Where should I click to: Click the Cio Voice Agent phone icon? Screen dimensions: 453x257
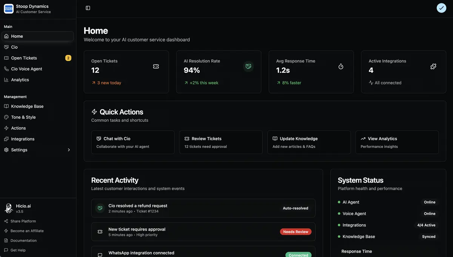coord(6,69)
